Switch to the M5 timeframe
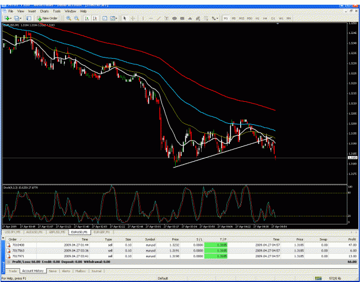 [234, 18]
